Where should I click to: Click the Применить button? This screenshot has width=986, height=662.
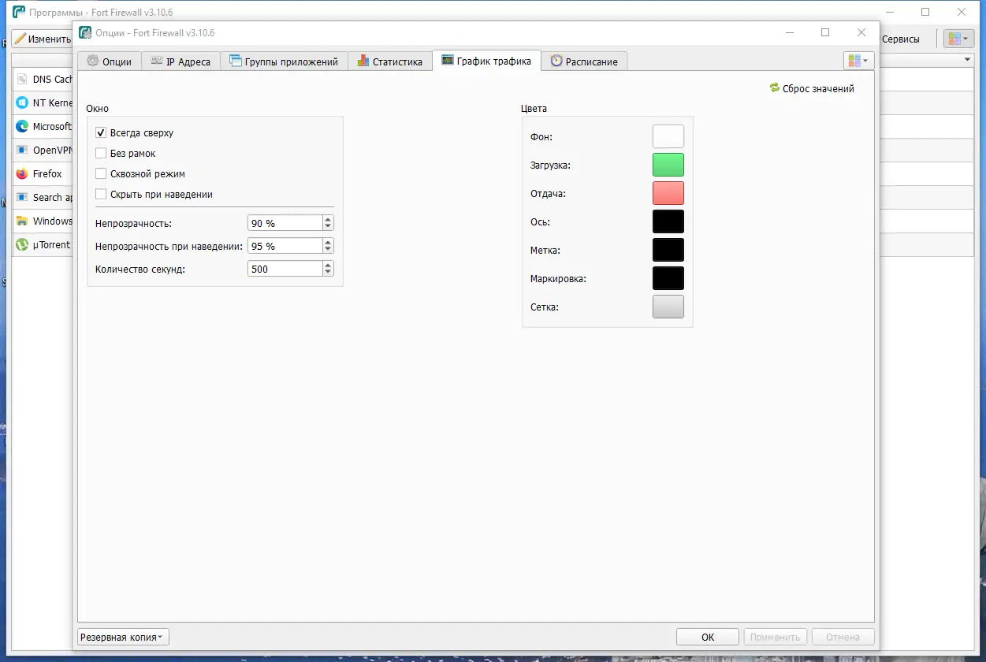775,637
